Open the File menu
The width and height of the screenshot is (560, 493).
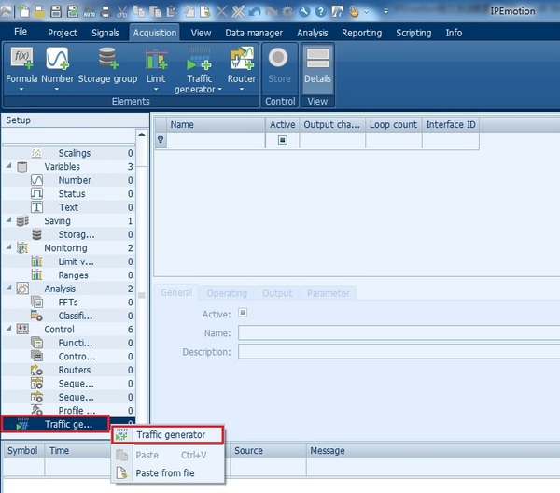pos(21,32)
